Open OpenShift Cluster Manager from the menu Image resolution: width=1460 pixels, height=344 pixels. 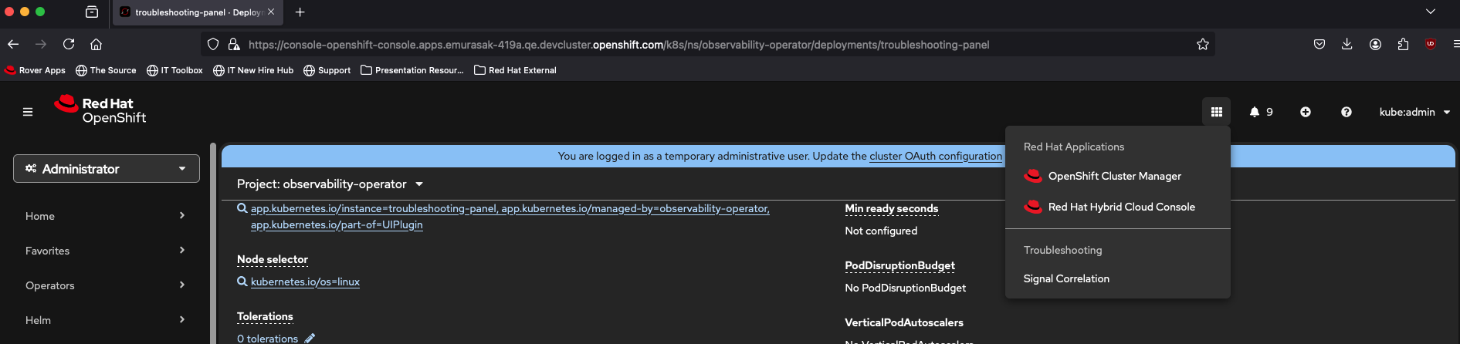(1114, 176)
